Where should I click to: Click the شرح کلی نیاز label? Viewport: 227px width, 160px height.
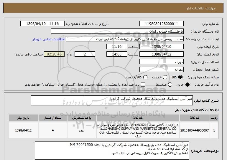pyautogui.click(x=206, y=101)
